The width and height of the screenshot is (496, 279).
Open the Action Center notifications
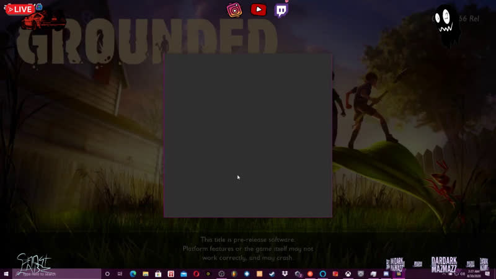coord(487,274)
